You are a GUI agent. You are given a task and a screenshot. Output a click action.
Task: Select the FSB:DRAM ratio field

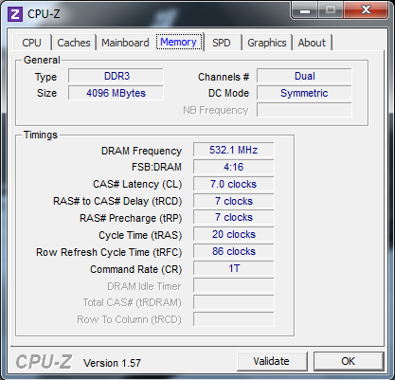tap(234, 167)
